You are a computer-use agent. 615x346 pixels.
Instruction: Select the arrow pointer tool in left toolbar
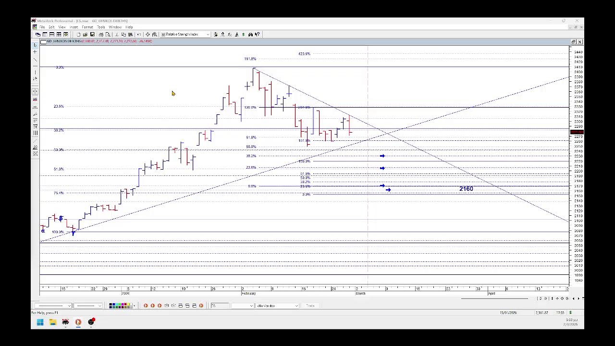pyautogui.click(x=35, y=45)
